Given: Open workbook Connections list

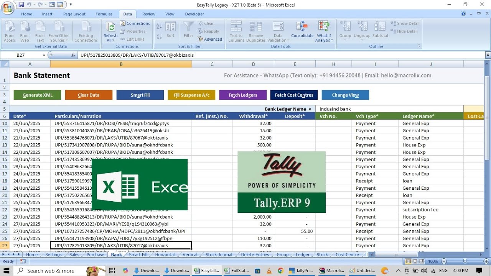Looking at the screenshot, I should [135, 23].
